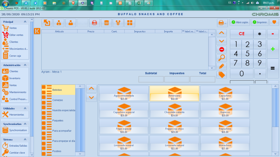Open Entradas/Salidas
280x157 pixels.
pyautogui.click(x=15, y=145)
